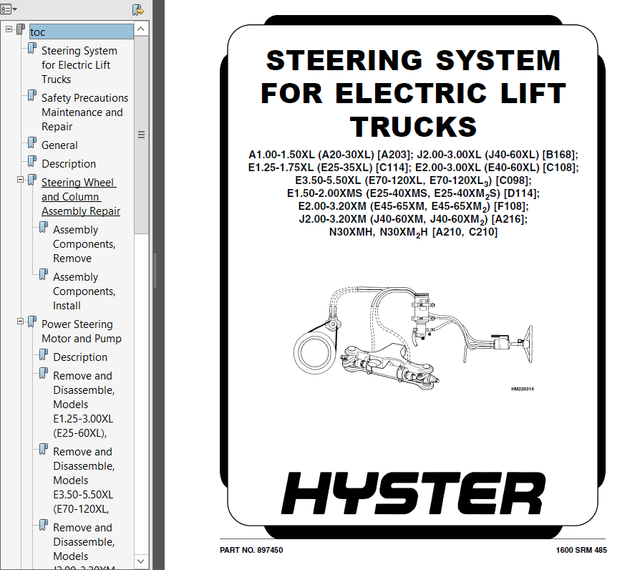The width and height of the screenshot is (630, 570).
Task: Click the new bookmark icon in panel header
Action: coord(137,9)
